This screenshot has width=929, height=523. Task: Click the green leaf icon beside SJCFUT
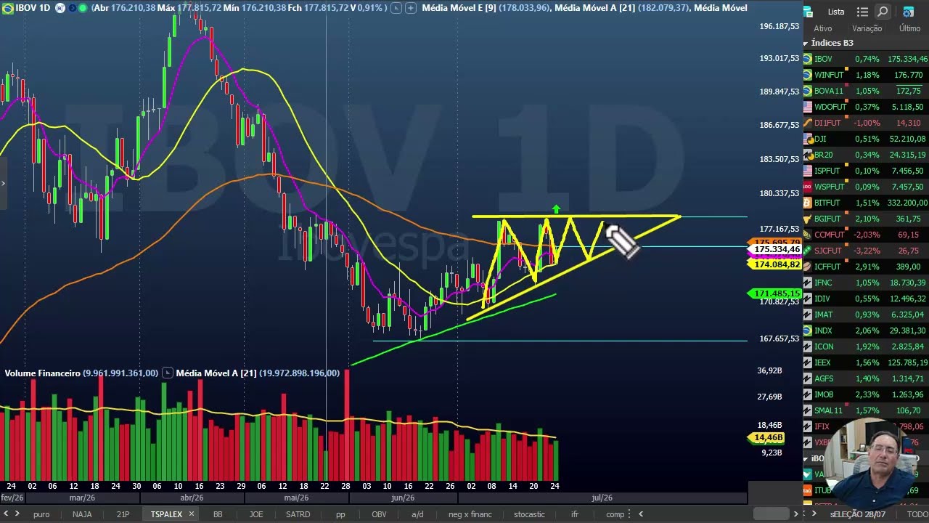(x=808, y=251)
